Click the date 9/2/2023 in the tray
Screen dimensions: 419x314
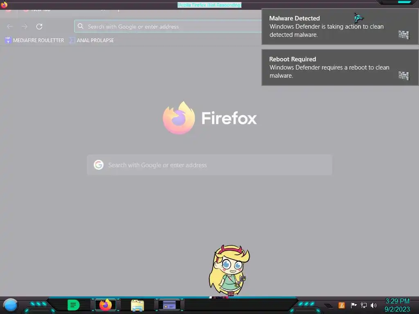397,309
